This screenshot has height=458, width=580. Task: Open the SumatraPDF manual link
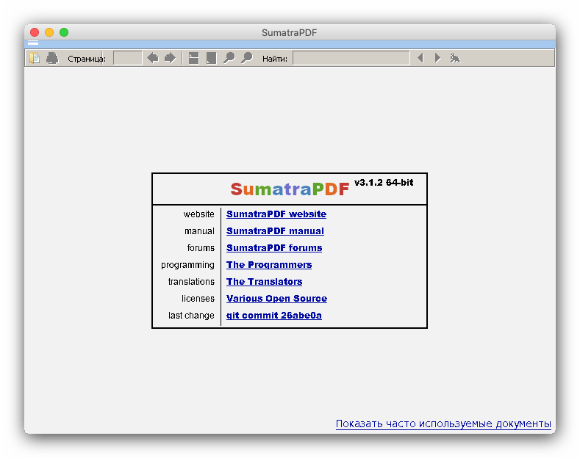coord(274,231)
